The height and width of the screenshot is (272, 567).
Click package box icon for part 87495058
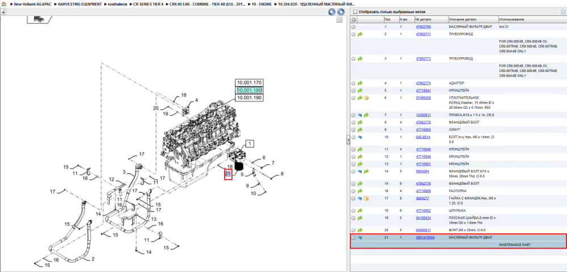click(366, 98)
